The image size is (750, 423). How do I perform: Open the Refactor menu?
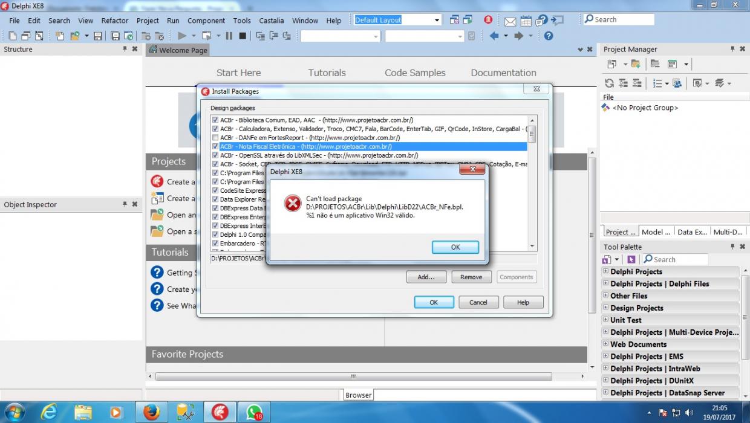(115, 20)
